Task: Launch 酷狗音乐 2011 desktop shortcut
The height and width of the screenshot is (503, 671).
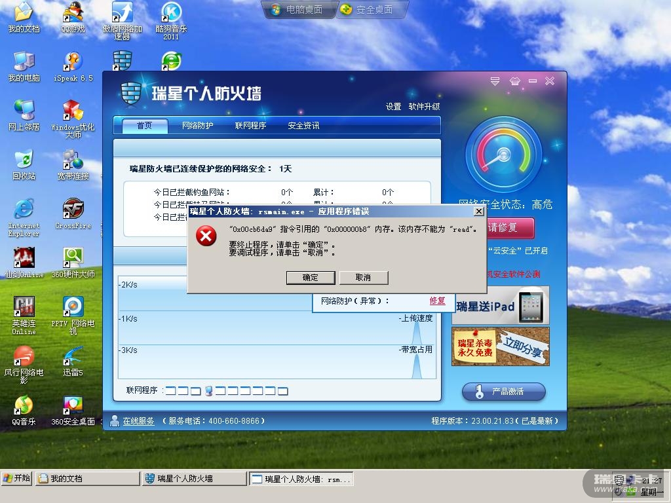Action: tap(171, 20)
